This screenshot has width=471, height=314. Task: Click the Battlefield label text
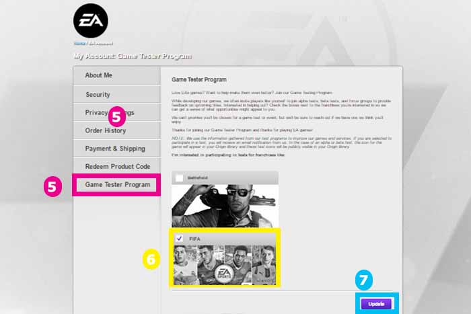(x=197, y=178)
